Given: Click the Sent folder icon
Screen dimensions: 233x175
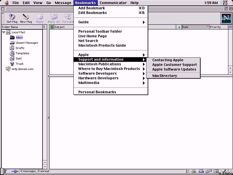Looking at the screenshot, I should pyautogui.click(x=12, y=58).
